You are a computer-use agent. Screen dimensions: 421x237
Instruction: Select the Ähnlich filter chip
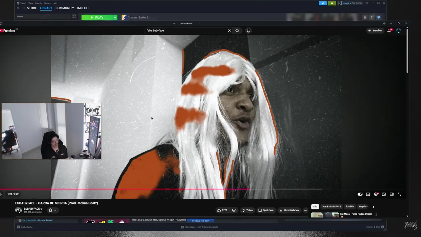tap(350, 207)
